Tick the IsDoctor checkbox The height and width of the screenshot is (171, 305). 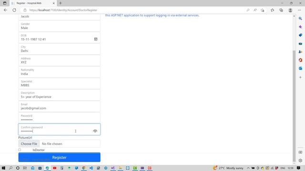pyautogui.click(x=20, y=150)
